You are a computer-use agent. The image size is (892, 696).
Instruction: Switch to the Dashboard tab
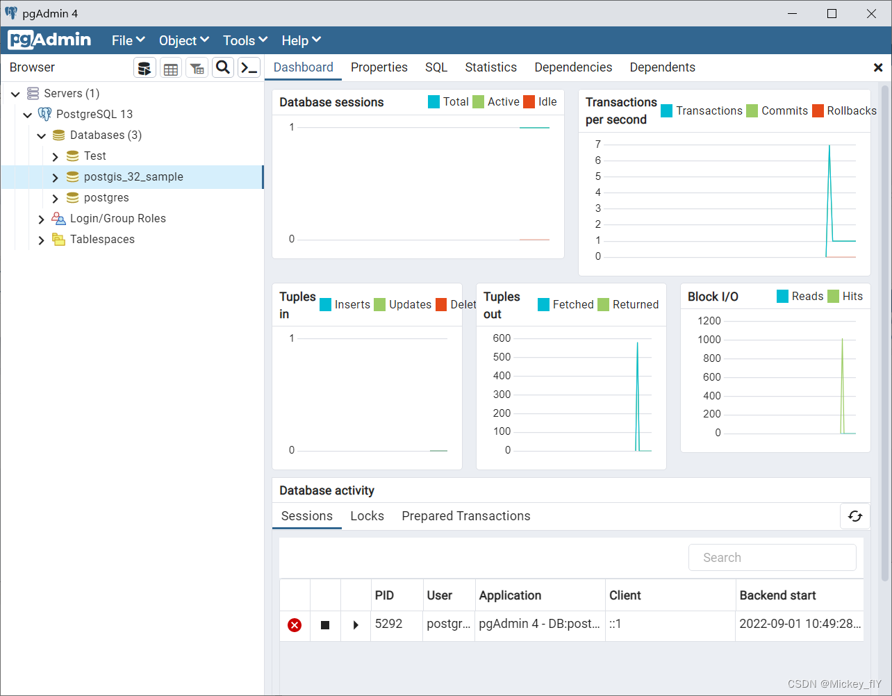click(x=304, y=67)
